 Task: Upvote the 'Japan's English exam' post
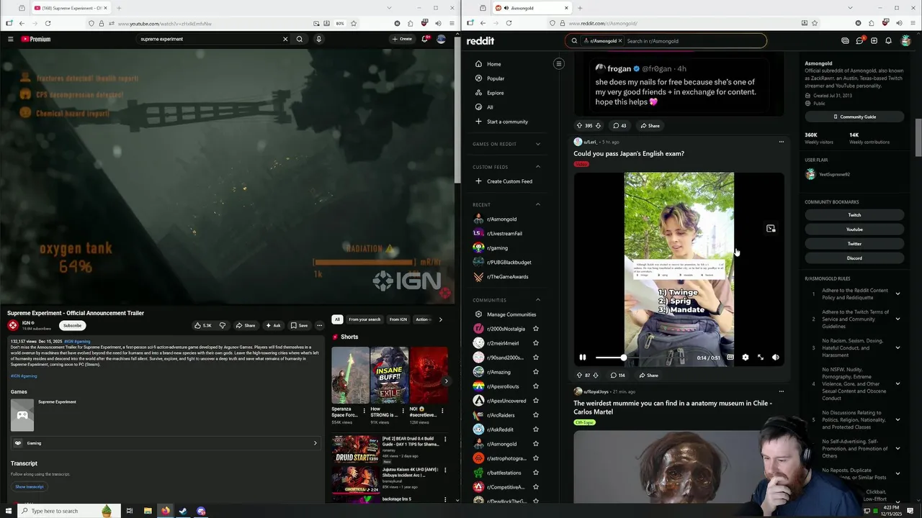click(579, 375)
